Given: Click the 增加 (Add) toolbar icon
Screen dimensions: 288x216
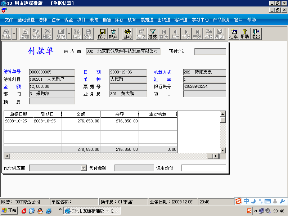Looking at the screenshot, I should click(25, 33).
